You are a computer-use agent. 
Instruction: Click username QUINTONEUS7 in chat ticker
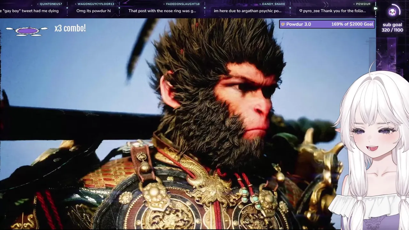tap(51, 4)
